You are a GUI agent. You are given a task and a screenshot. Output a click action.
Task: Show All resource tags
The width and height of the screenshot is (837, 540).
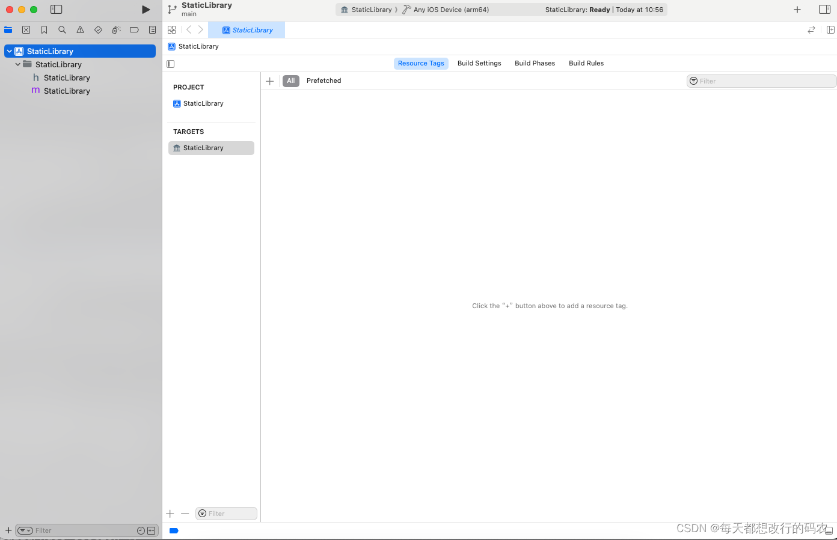291,80
